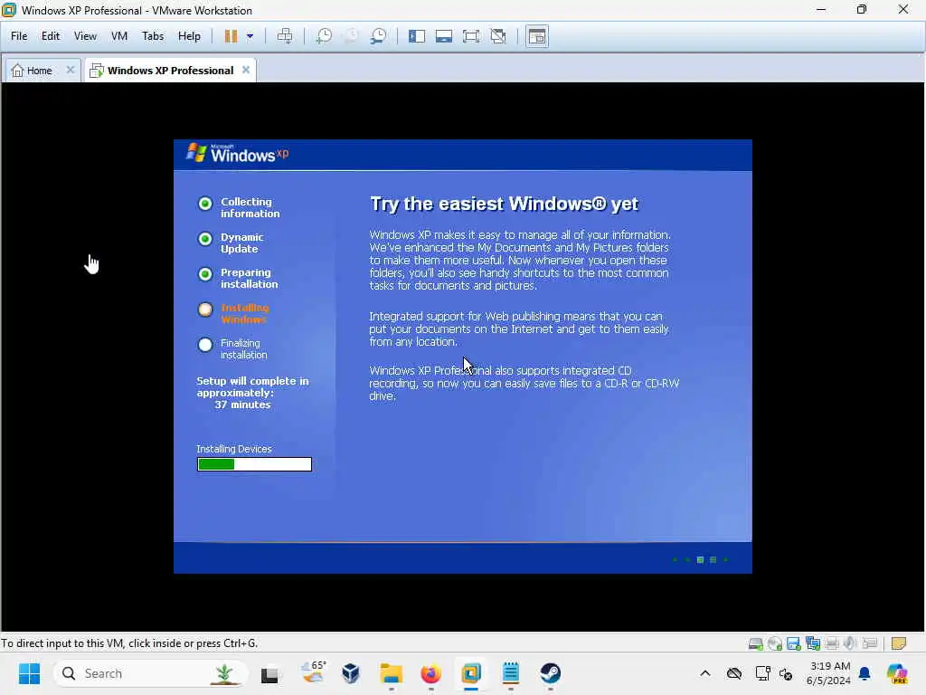This screenshot has height=695, width=926.
Task: Open the network status tray icon
Action: 762,673
